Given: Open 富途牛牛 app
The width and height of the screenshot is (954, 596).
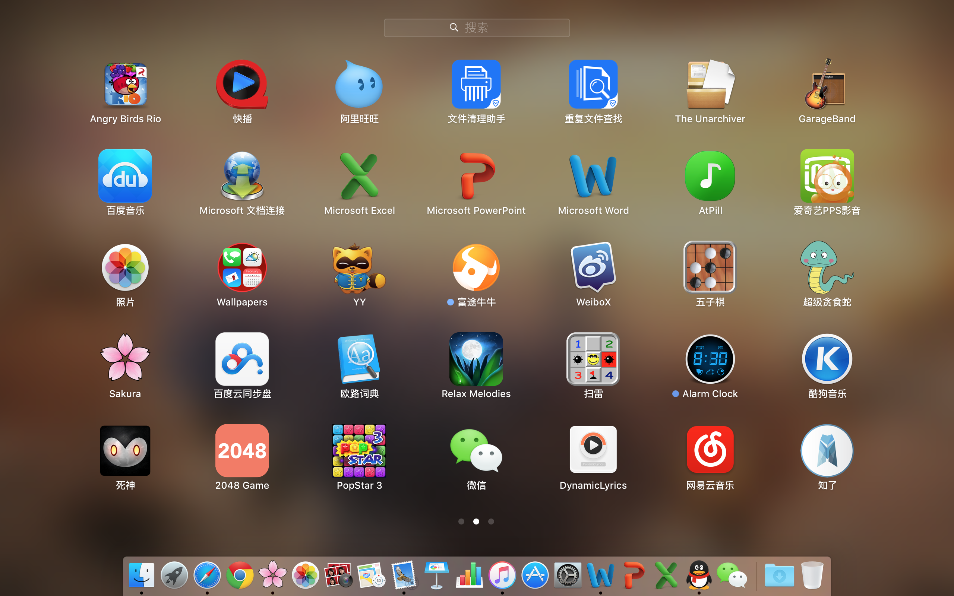Looking at the screenshot, I should click(x=476, y=267).
